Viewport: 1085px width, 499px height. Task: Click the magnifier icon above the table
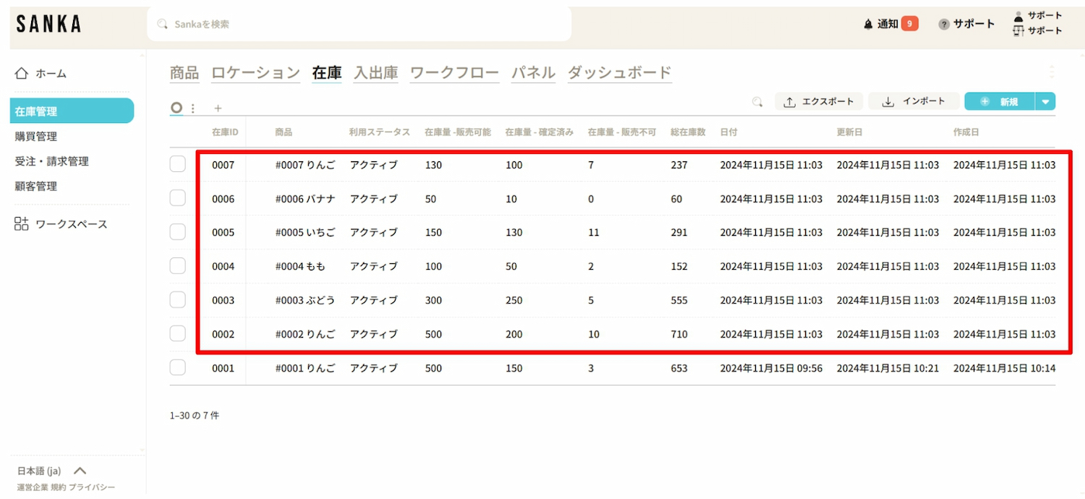(757, 102)
